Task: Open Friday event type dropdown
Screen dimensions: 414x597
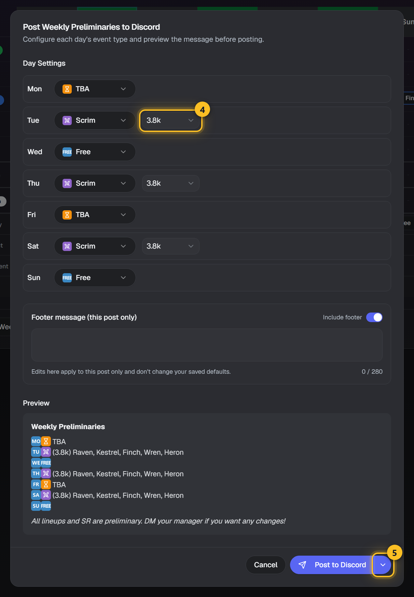Action: point(95,215)
